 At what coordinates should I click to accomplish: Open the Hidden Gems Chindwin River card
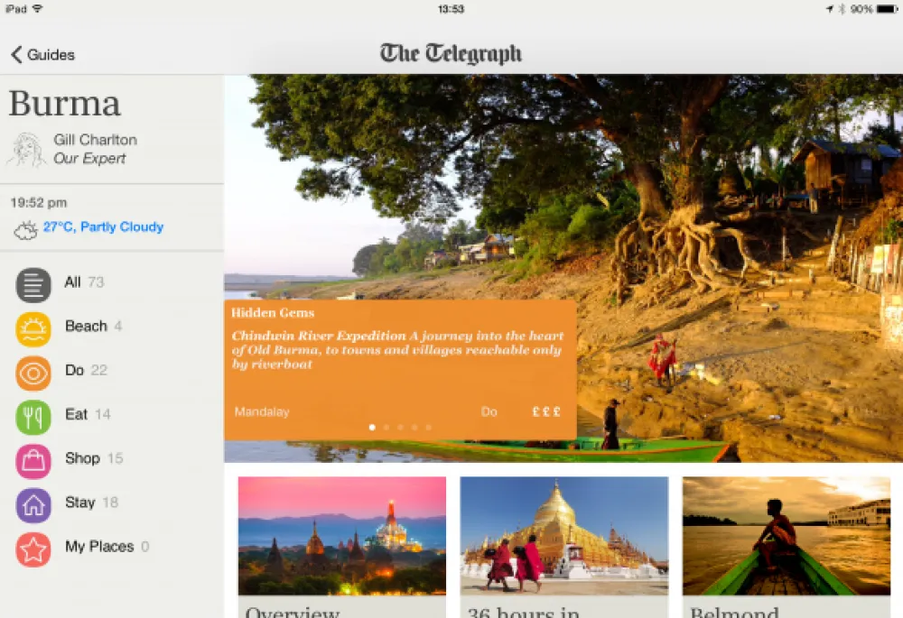click(x=400, y=369)
